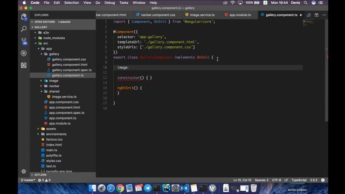Viewport: 345px width, 194px height.
Task: Click LF end of line setting
Action: [286, 180]
